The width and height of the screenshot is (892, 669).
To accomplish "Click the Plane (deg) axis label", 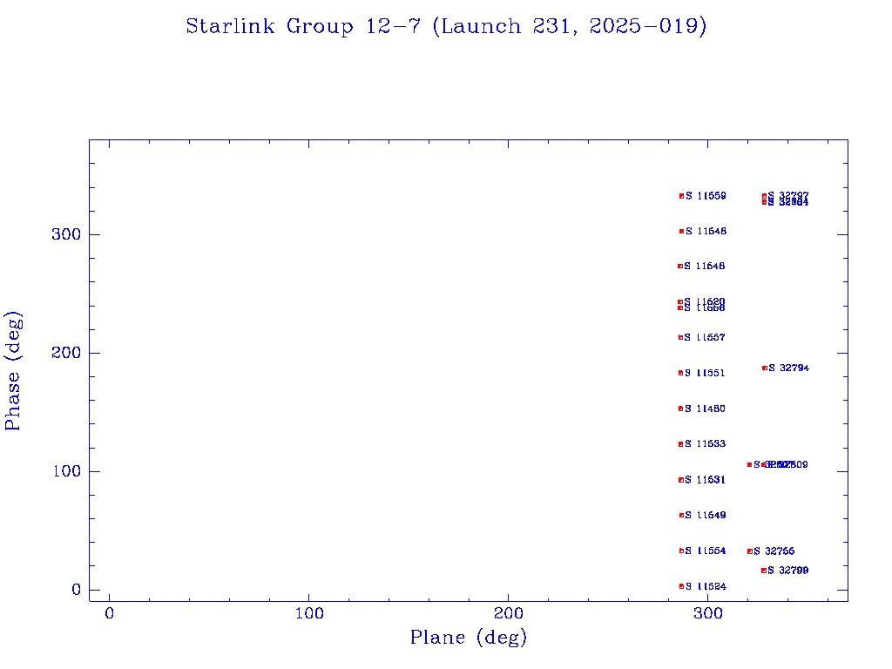I will (x=469, y=638).
